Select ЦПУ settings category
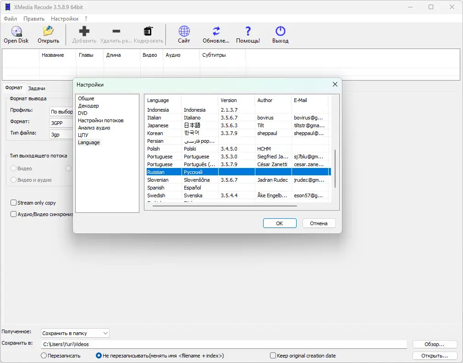This screenshot has width=463, height=363. [83, 135]
